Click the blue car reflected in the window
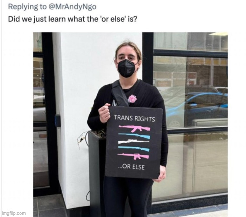 196,108
